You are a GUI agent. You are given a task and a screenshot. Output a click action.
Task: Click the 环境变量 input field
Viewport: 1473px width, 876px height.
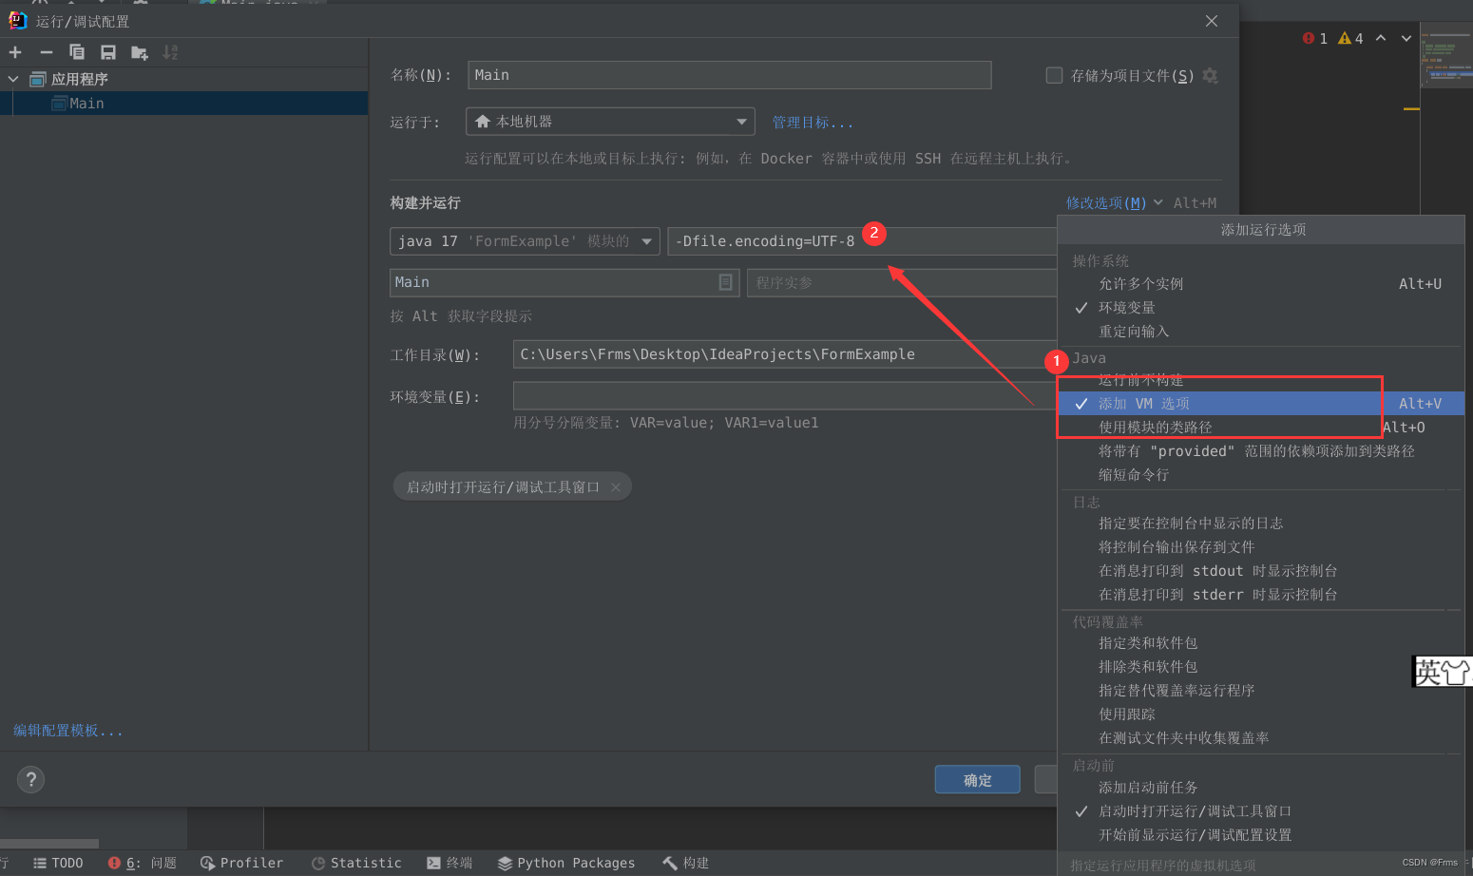click(x=785, y=396)
